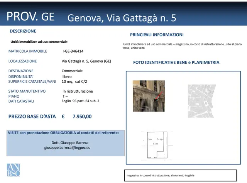Click the ANBSC logo
Screen dimensions: 247x183
coord(14,170)
